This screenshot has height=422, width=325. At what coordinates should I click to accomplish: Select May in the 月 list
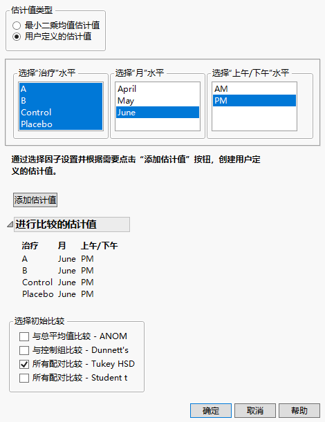coord(158,101)
